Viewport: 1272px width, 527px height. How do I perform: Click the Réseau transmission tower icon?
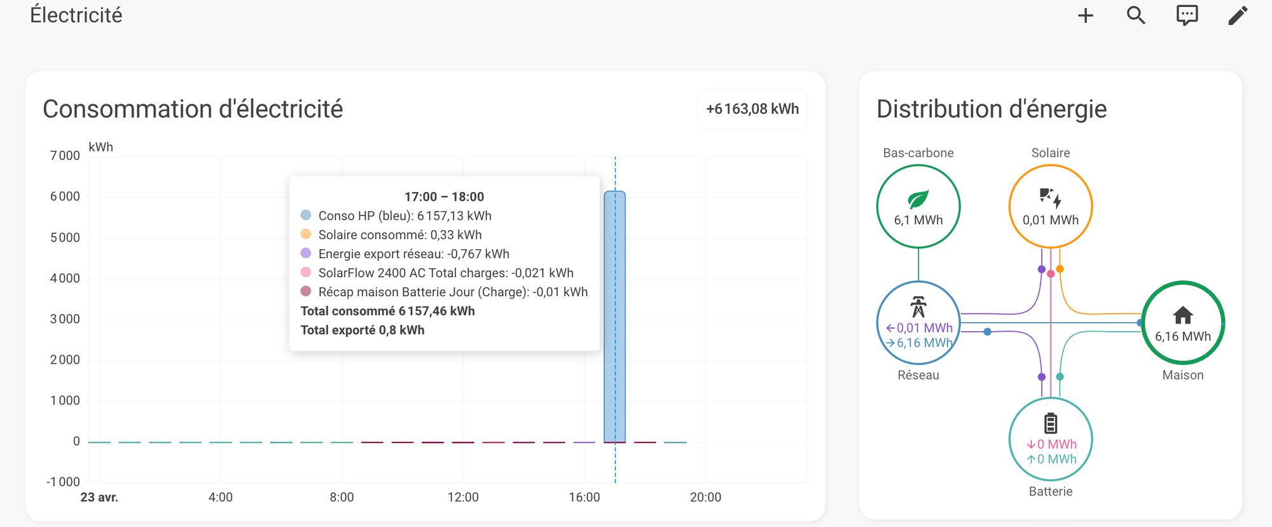tap(918, 307)
